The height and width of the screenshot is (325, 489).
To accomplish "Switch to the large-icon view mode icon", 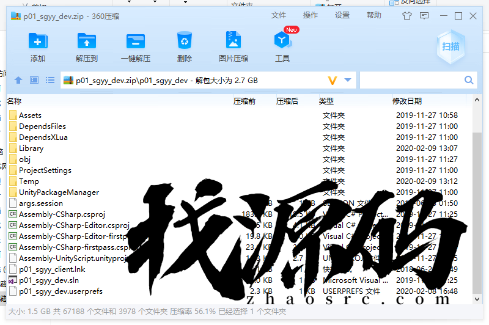I will click(x=34, y=81).
